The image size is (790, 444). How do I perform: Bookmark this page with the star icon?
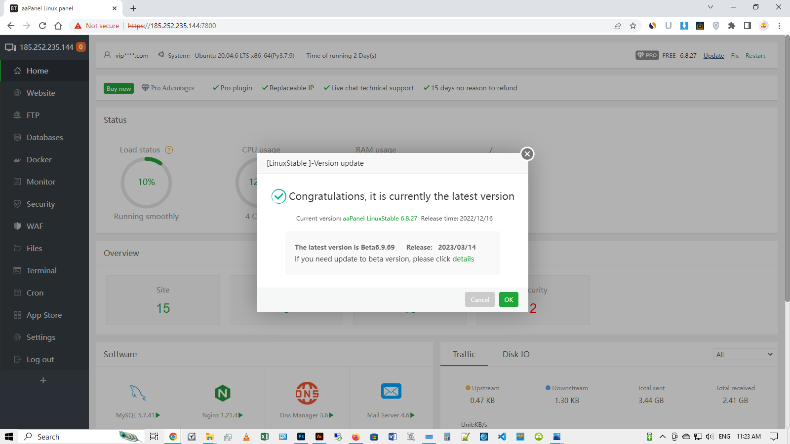(x=633, y=26)
